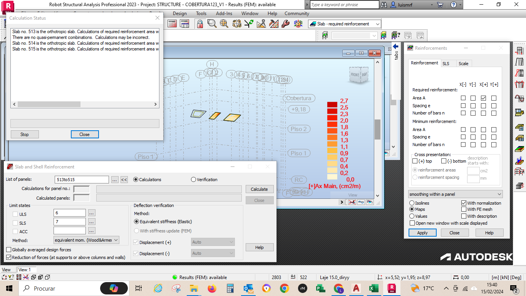This screenshot has height=296, width=526.
Task: Click the wrench Preferences toolbar icon
Action: coord(285,24)
